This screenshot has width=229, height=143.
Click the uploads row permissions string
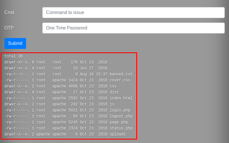pos(17,134)
